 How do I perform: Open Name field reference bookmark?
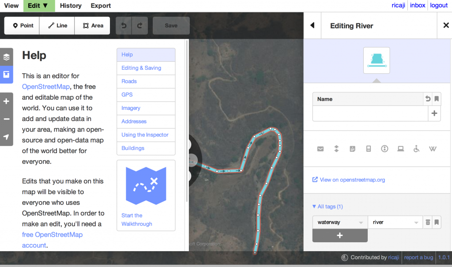[x=437, y=99]
